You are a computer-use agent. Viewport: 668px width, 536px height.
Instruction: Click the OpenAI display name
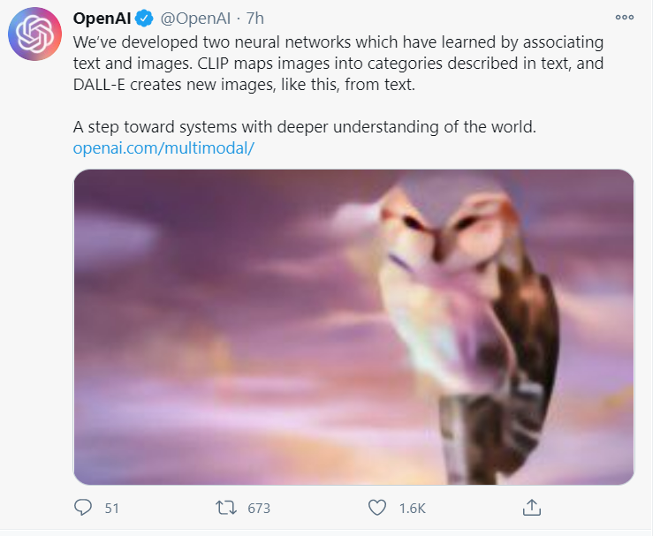tap(102, 19)
